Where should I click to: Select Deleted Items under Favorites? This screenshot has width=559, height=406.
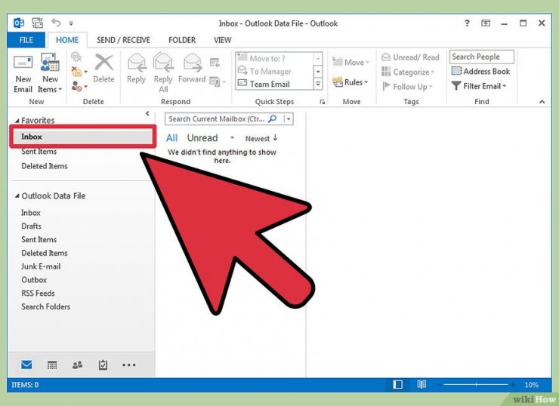coord(45,166)
